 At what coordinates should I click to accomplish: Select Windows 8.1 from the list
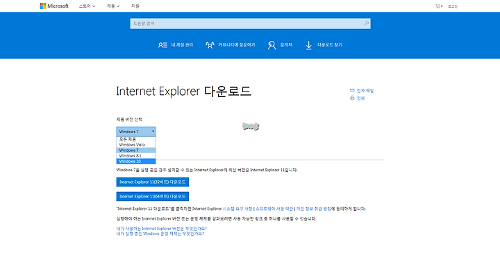point(136,156)
